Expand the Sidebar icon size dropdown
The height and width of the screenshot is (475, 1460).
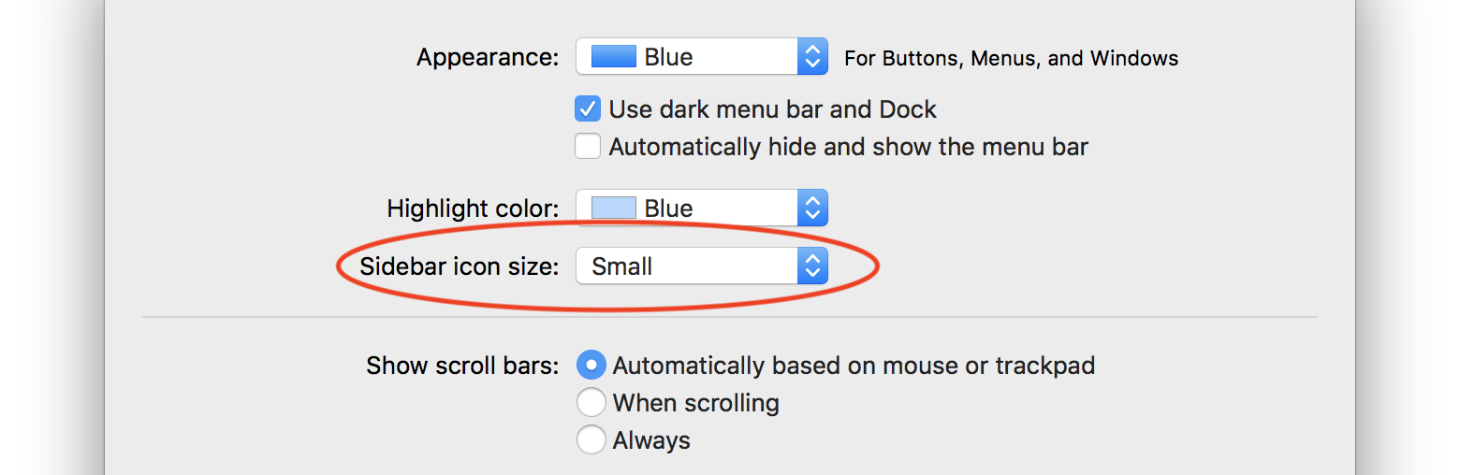tap(701, 266)
